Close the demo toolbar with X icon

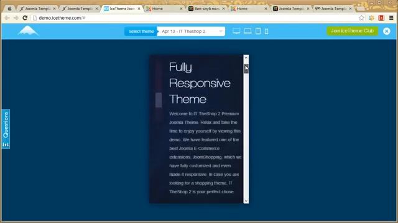387,31
